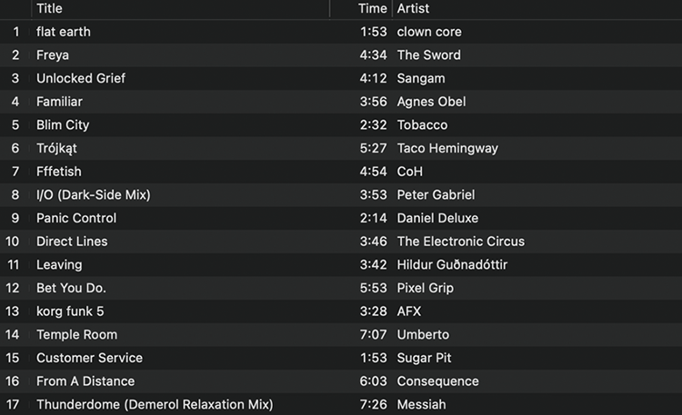The image size is (682, 415).
Task: Select I/O (Dark-Side Mix) track
Action: coord(341,194)
